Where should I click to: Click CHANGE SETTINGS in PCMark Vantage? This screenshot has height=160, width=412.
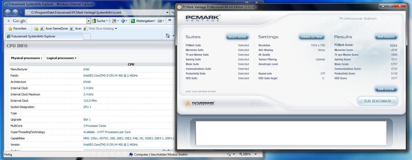(311, 37)
